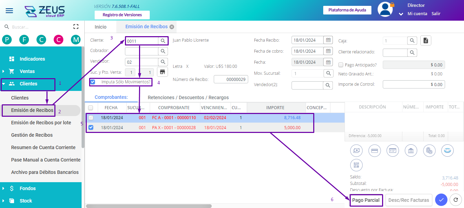Expand account dropdown arrow near Mi cuenta

click(401, 14)
